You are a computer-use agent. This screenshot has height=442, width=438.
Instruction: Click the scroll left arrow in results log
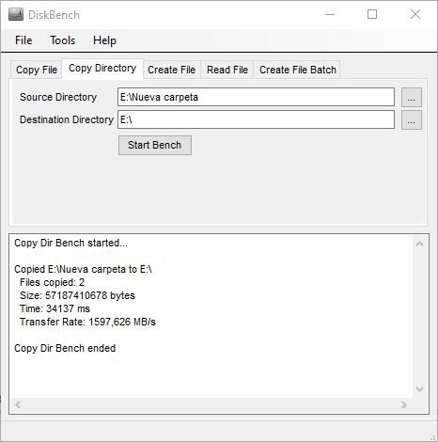pyautogui.click(x=18, y=404)
